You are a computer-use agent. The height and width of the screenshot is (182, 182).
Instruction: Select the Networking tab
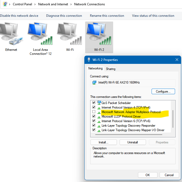point(95,68)
